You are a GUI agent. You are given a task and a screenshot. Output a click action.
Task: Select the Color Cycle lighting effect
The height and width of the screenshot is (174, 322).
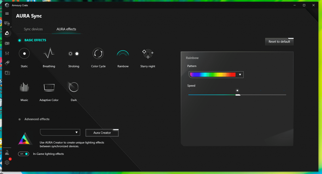pos(98,58)
